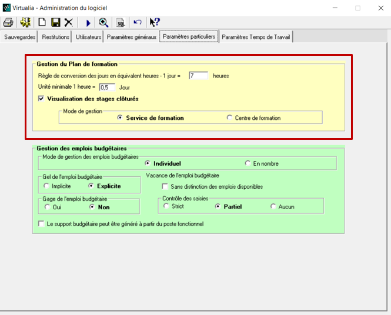Create a new blank document
The width and height of the screenshot is (391, 315).
(42, 22)
